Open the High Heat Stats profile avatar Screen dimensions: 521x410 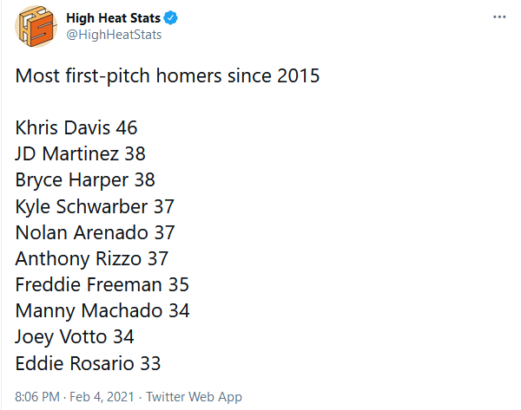click(x=36, y=26)
